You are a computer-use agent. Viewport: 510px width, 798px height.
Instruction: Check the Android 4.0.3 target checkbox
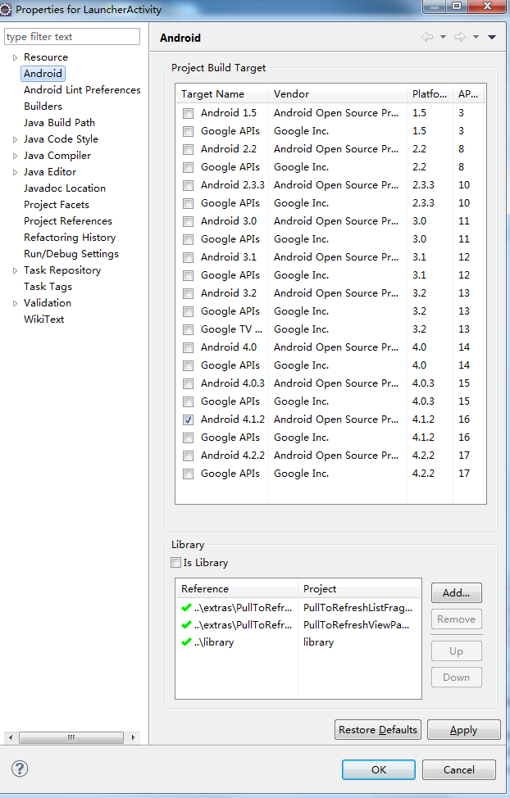(188, 383)
